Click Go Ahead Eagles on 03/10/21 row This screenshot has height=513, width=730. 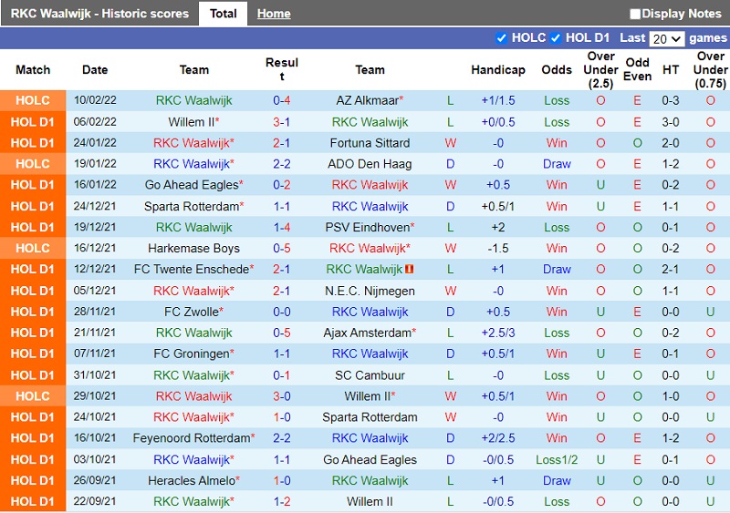[370, 459]
